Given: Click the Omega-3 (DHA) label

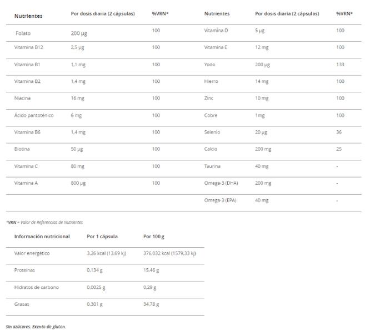Looking at the screenshot, I should (221, 183).
